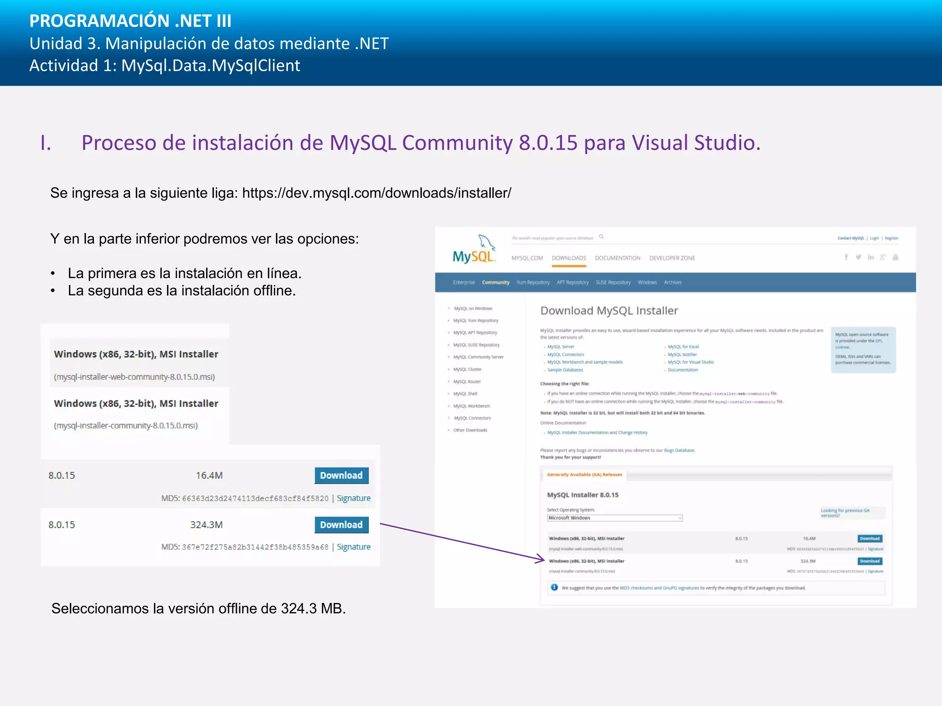Image resolution: width=942 pixels, height=706 pixels.
Task: Select Generally Available (GA) Releases tab
Action: click(584, 475)
